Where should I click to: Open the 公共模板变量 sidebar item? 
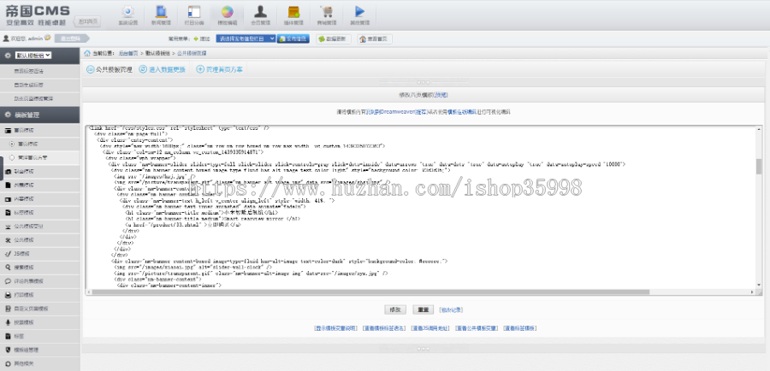click(39, 227)
